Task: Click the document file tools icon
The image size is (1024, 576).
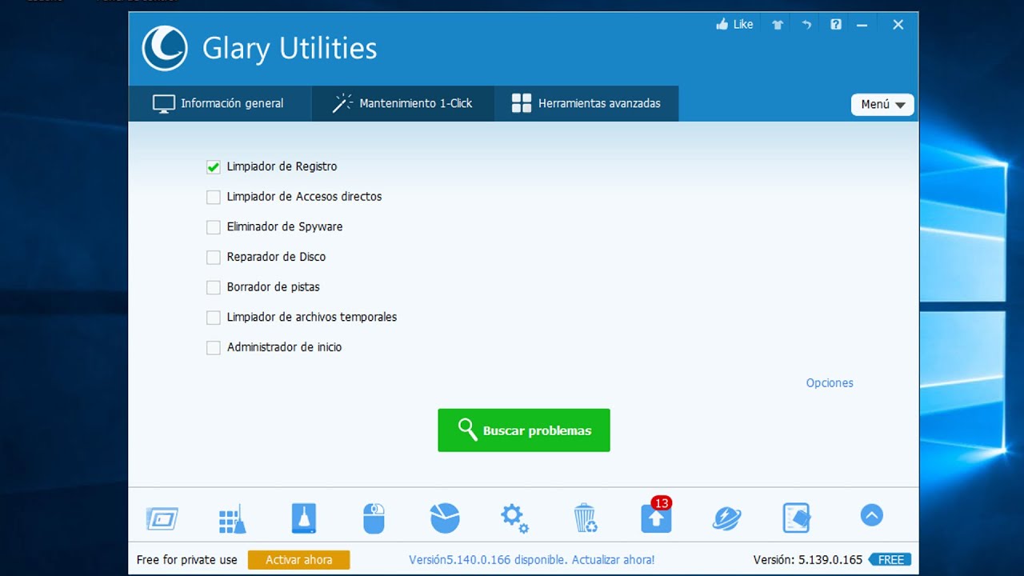Action: pyautogui.click(x=797, y=518)
